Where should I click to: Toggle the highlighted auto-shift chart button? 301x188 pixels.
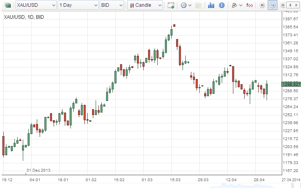(273, 5)
